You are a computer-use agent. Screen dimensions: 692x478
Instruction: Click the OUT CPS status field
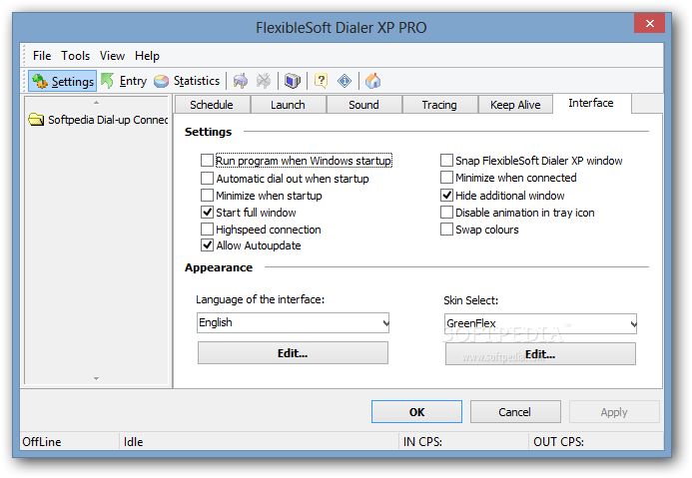click(596, 442)
